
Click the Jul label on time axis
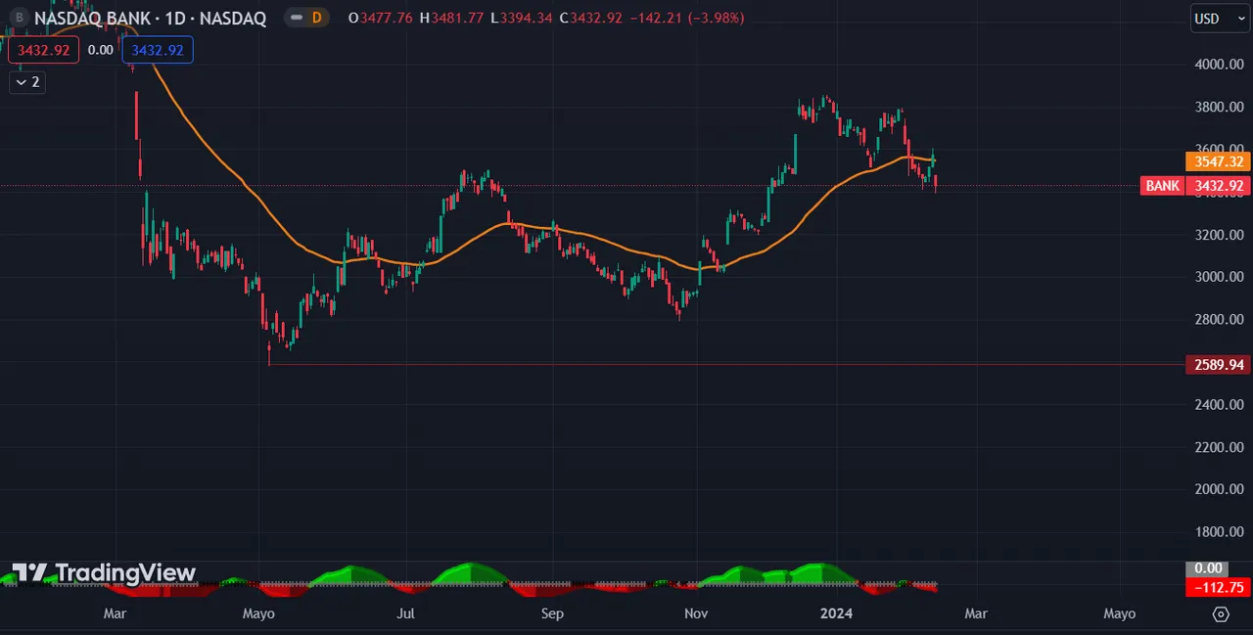(406, 613)
